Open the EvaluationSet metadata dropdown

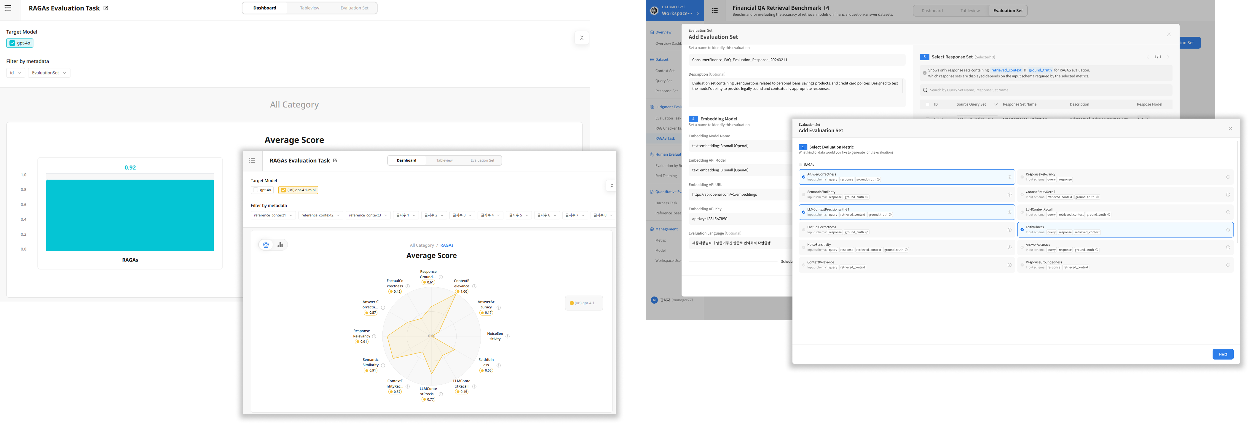coord(49,73)
